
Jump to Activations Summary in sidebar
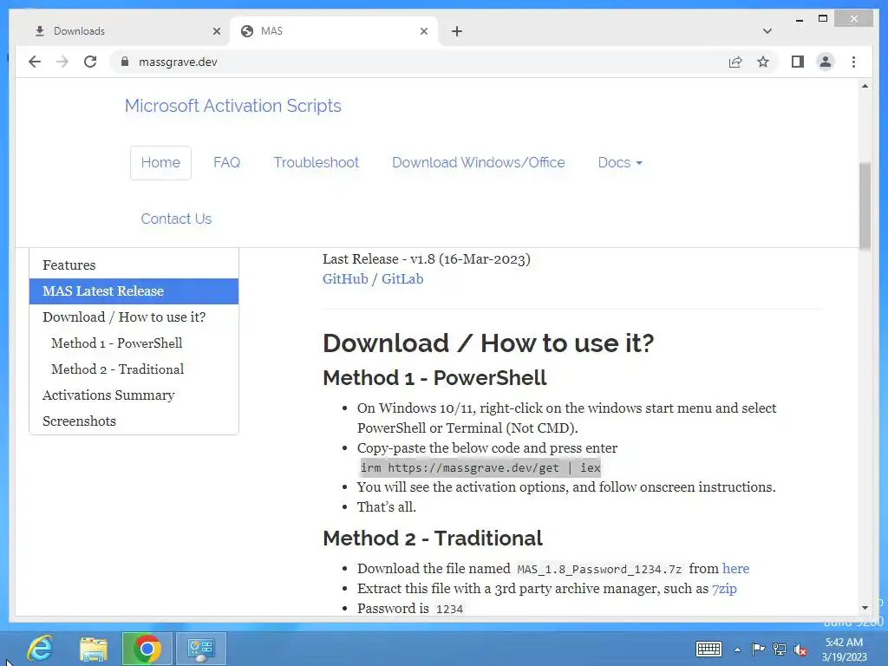tap(134, 395)
